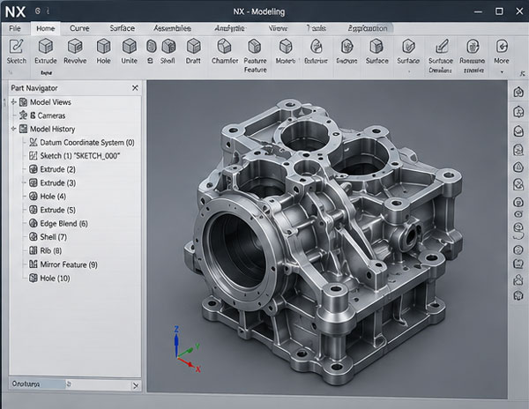Open the Application ribbon tab
This screenshot has height=409, width=529.
click(x=368, y=28)
